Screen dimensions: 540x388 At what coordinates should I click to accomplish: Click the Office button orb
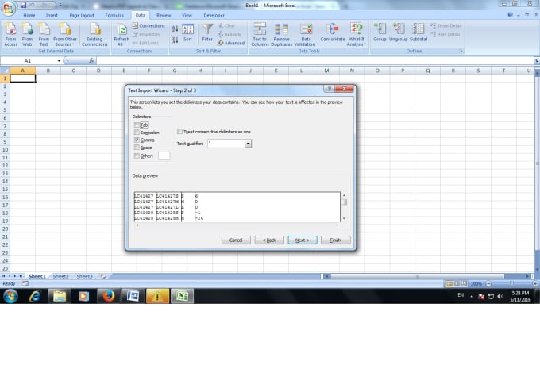click(8, 9)
